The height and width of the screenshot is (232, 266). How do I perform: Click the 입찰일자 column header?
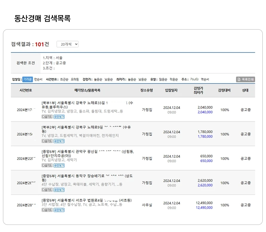(x=172, y=90)
